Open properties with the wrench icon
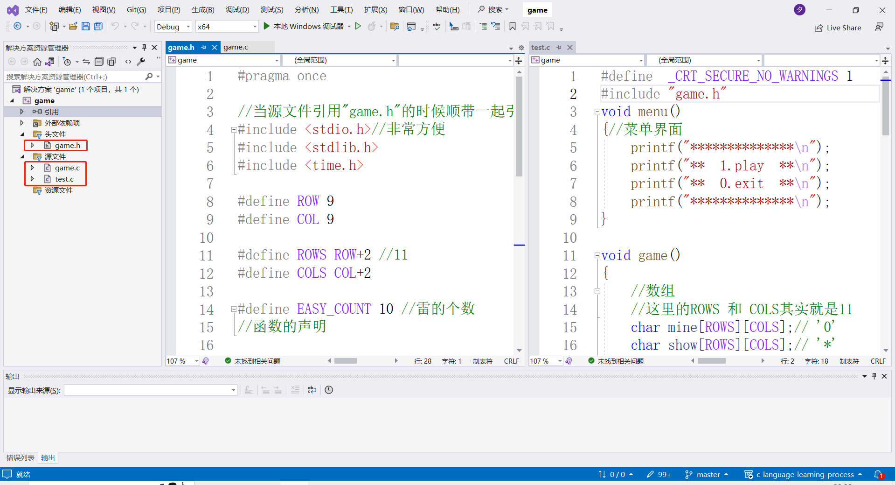 (141, 61)
